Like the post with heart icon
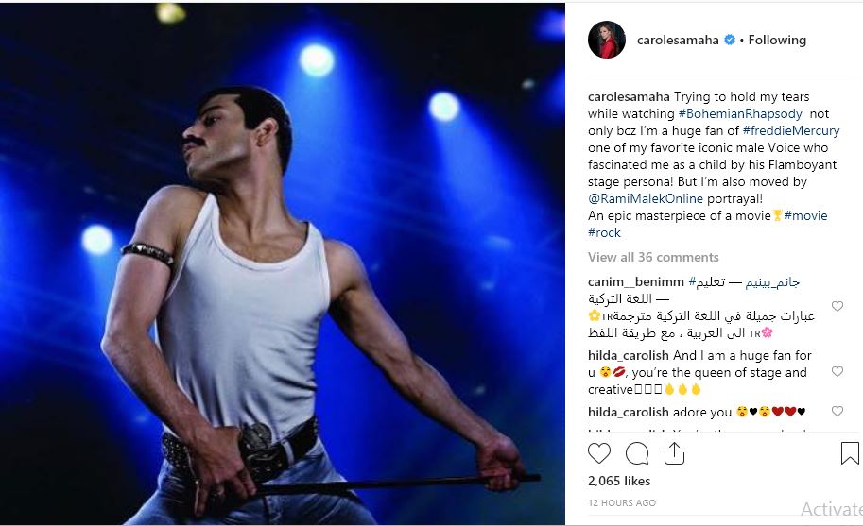Screen dimensions: 863x526 pyautogui.click(x=599, y=453)
